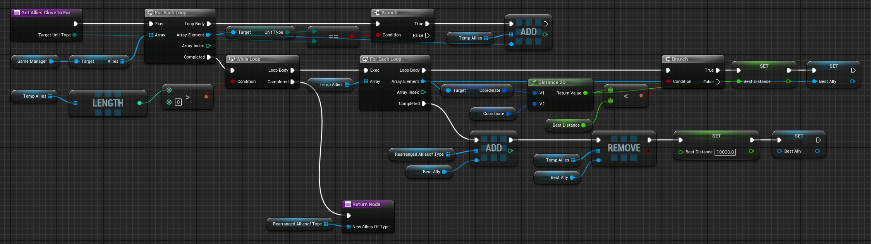The width and height of the screenshot is (871, 244).
Task: Click the 0 value field on the greater-than node
Action: (x=178, y=102)
